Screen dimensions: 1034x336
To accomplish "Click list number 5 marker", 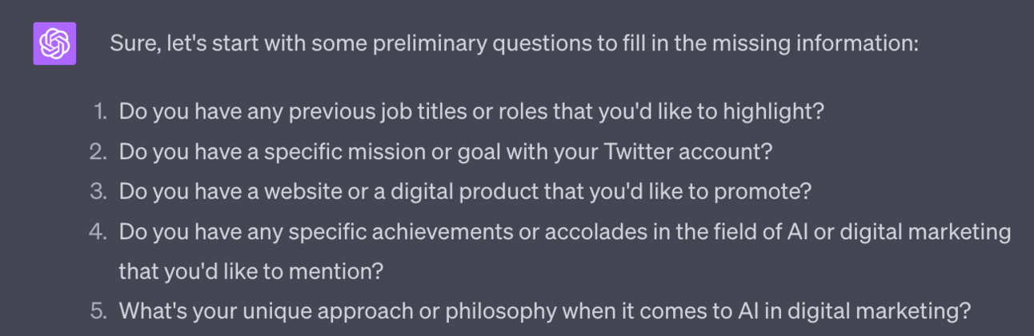I will click(x=98, y=310).
